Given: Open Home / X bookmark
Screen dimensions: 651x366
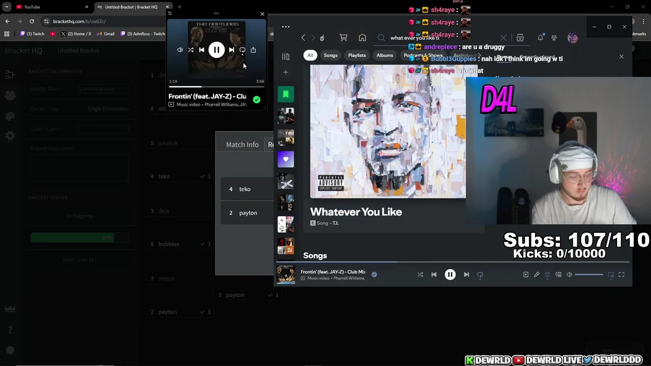Looking at the screenshot, I should click(76, 34).
